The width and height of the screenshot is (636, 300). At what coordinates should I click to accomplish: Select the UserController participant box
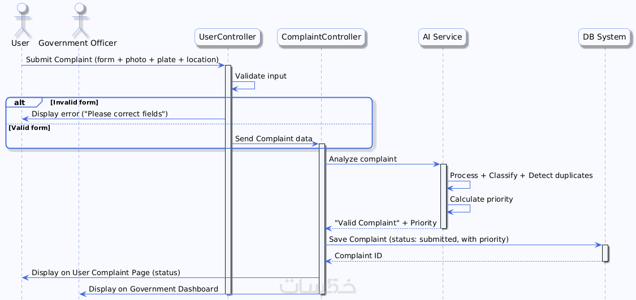click(227, 37)
